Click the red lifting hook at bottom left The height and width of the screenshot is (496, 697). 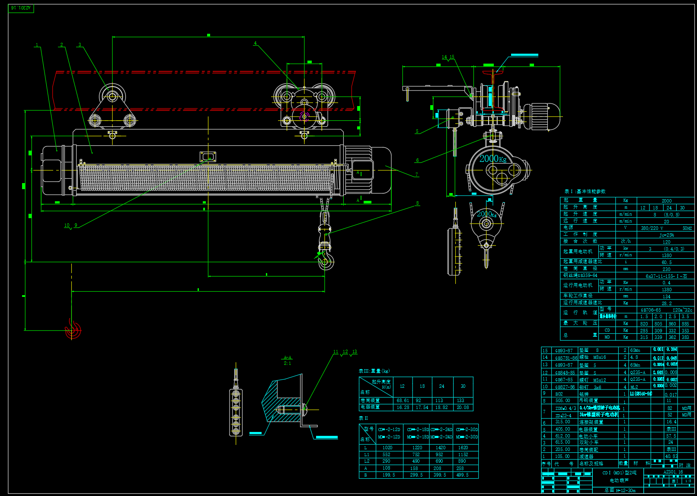[73, 330]
